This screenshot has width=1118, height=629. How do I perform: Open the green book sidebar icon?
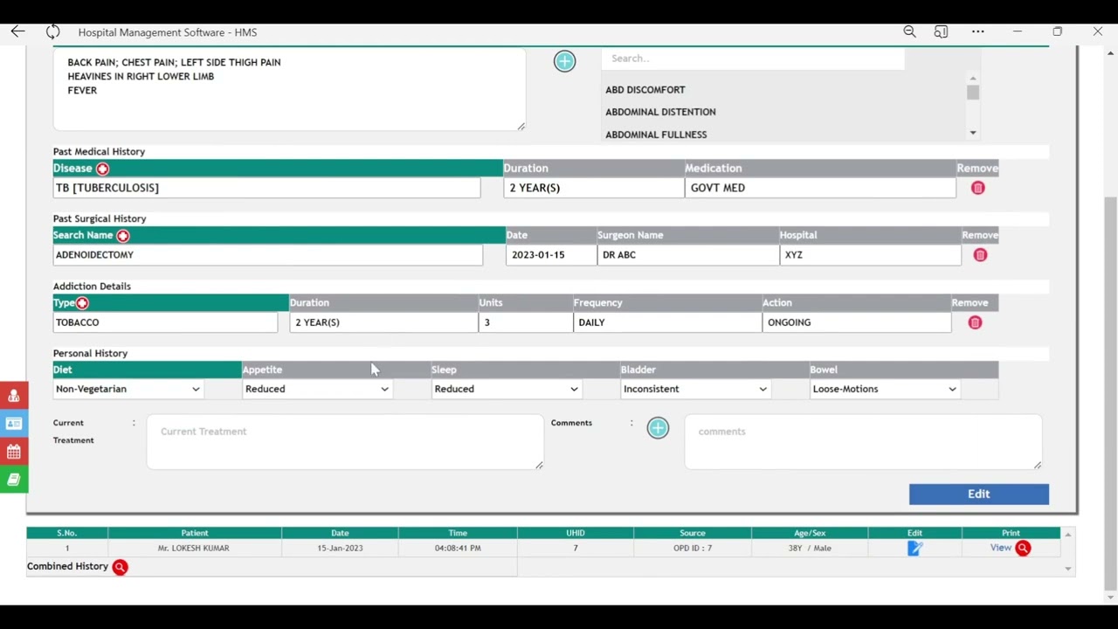[x=14, y=480]
